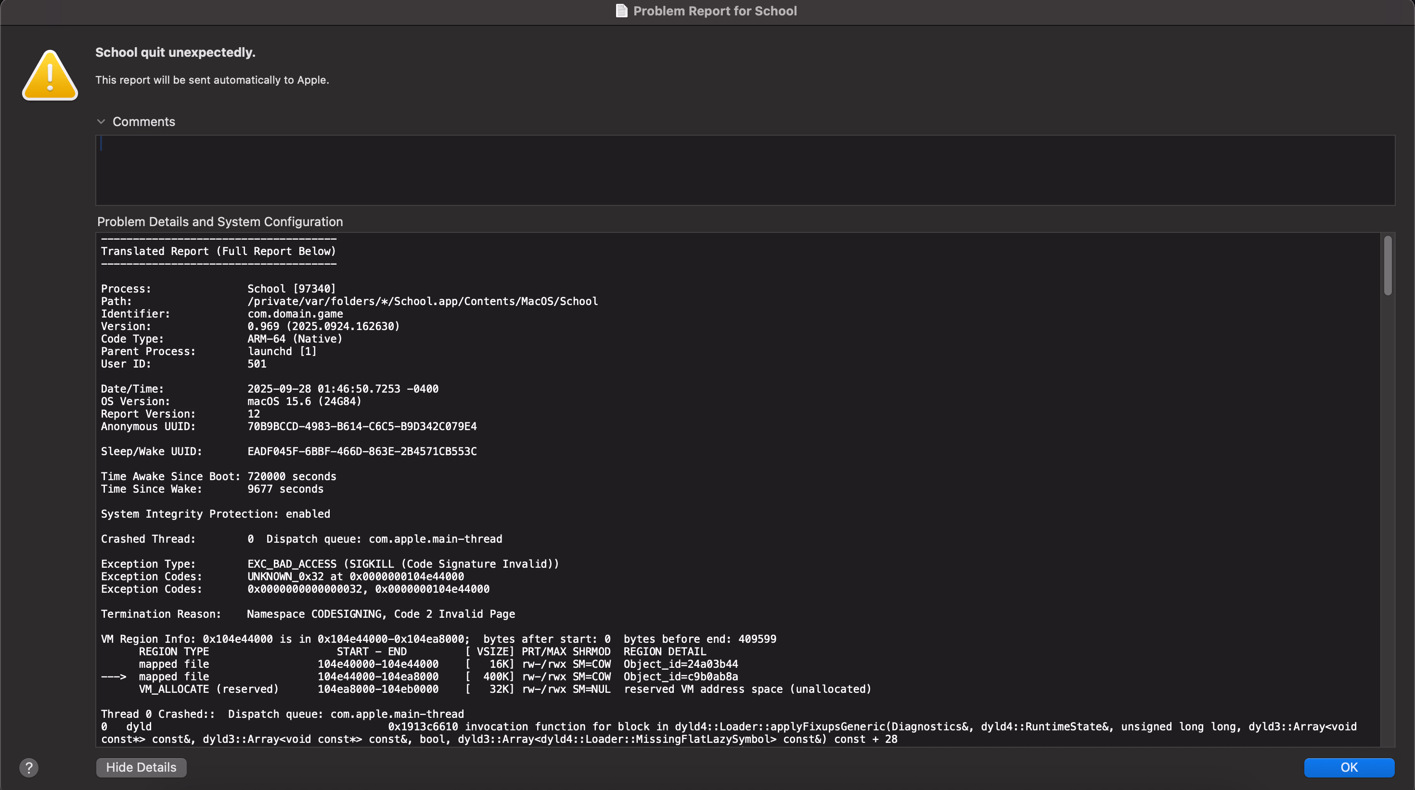Image resolution: width=1415 pixels, height=790 pixels.
Task: Confirm with the OK button
Action: coord(1349,767)
